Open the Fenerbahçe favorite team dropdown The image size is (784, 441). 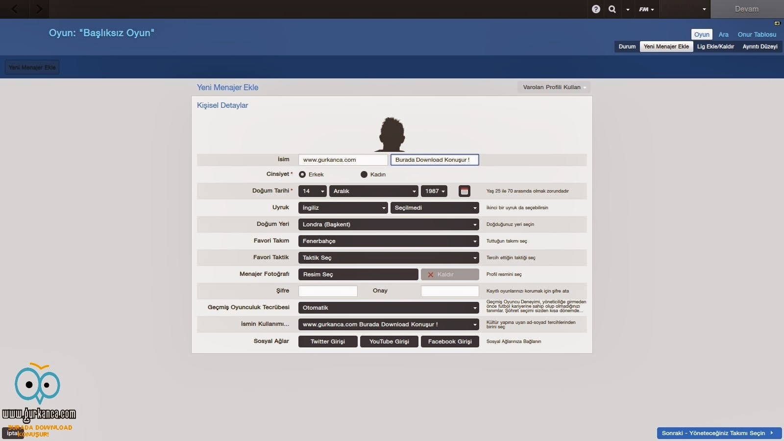tap(389, 241)
